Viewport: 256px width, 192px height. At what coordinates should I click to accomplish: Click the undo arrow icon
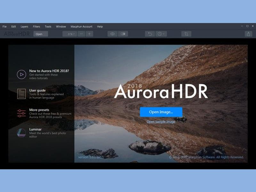coord(150,34)
